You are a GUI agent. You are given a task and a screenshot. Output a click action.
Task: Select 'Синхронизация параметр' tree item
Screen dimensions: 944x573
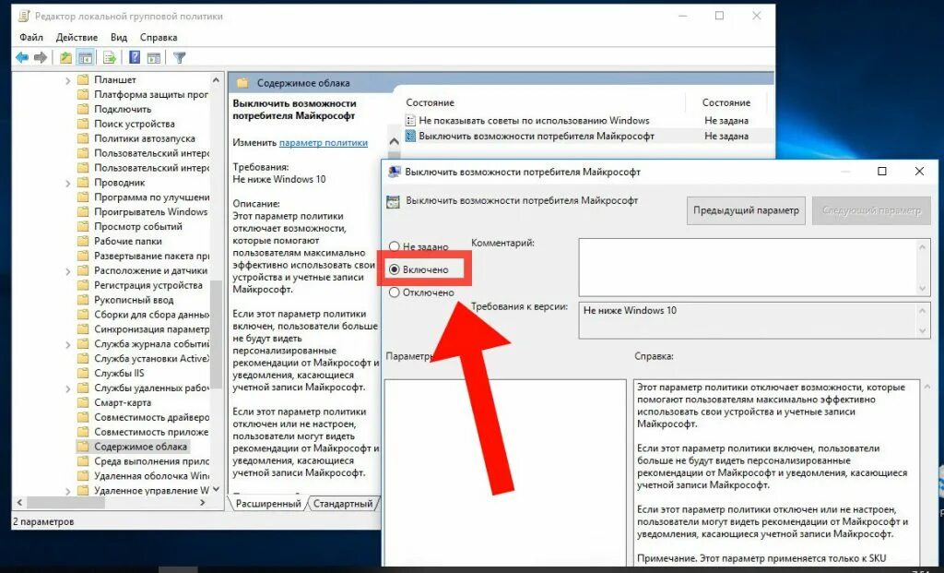(151, 329)
